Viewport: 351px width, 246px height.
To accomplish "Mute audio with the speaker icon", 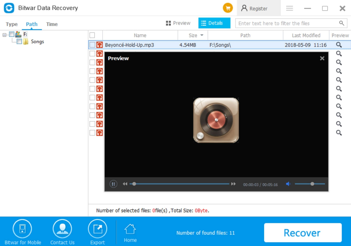I will click(288, 184).
